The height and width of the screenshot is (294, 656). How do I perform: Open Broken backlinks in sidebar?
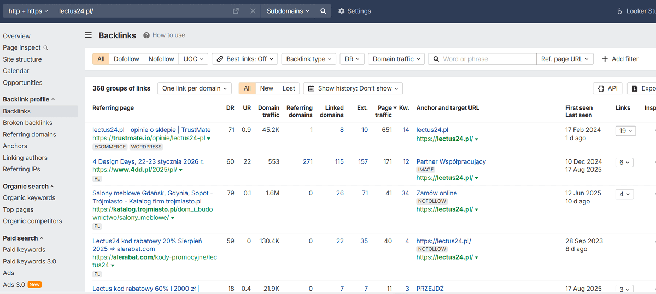[27, 123]
